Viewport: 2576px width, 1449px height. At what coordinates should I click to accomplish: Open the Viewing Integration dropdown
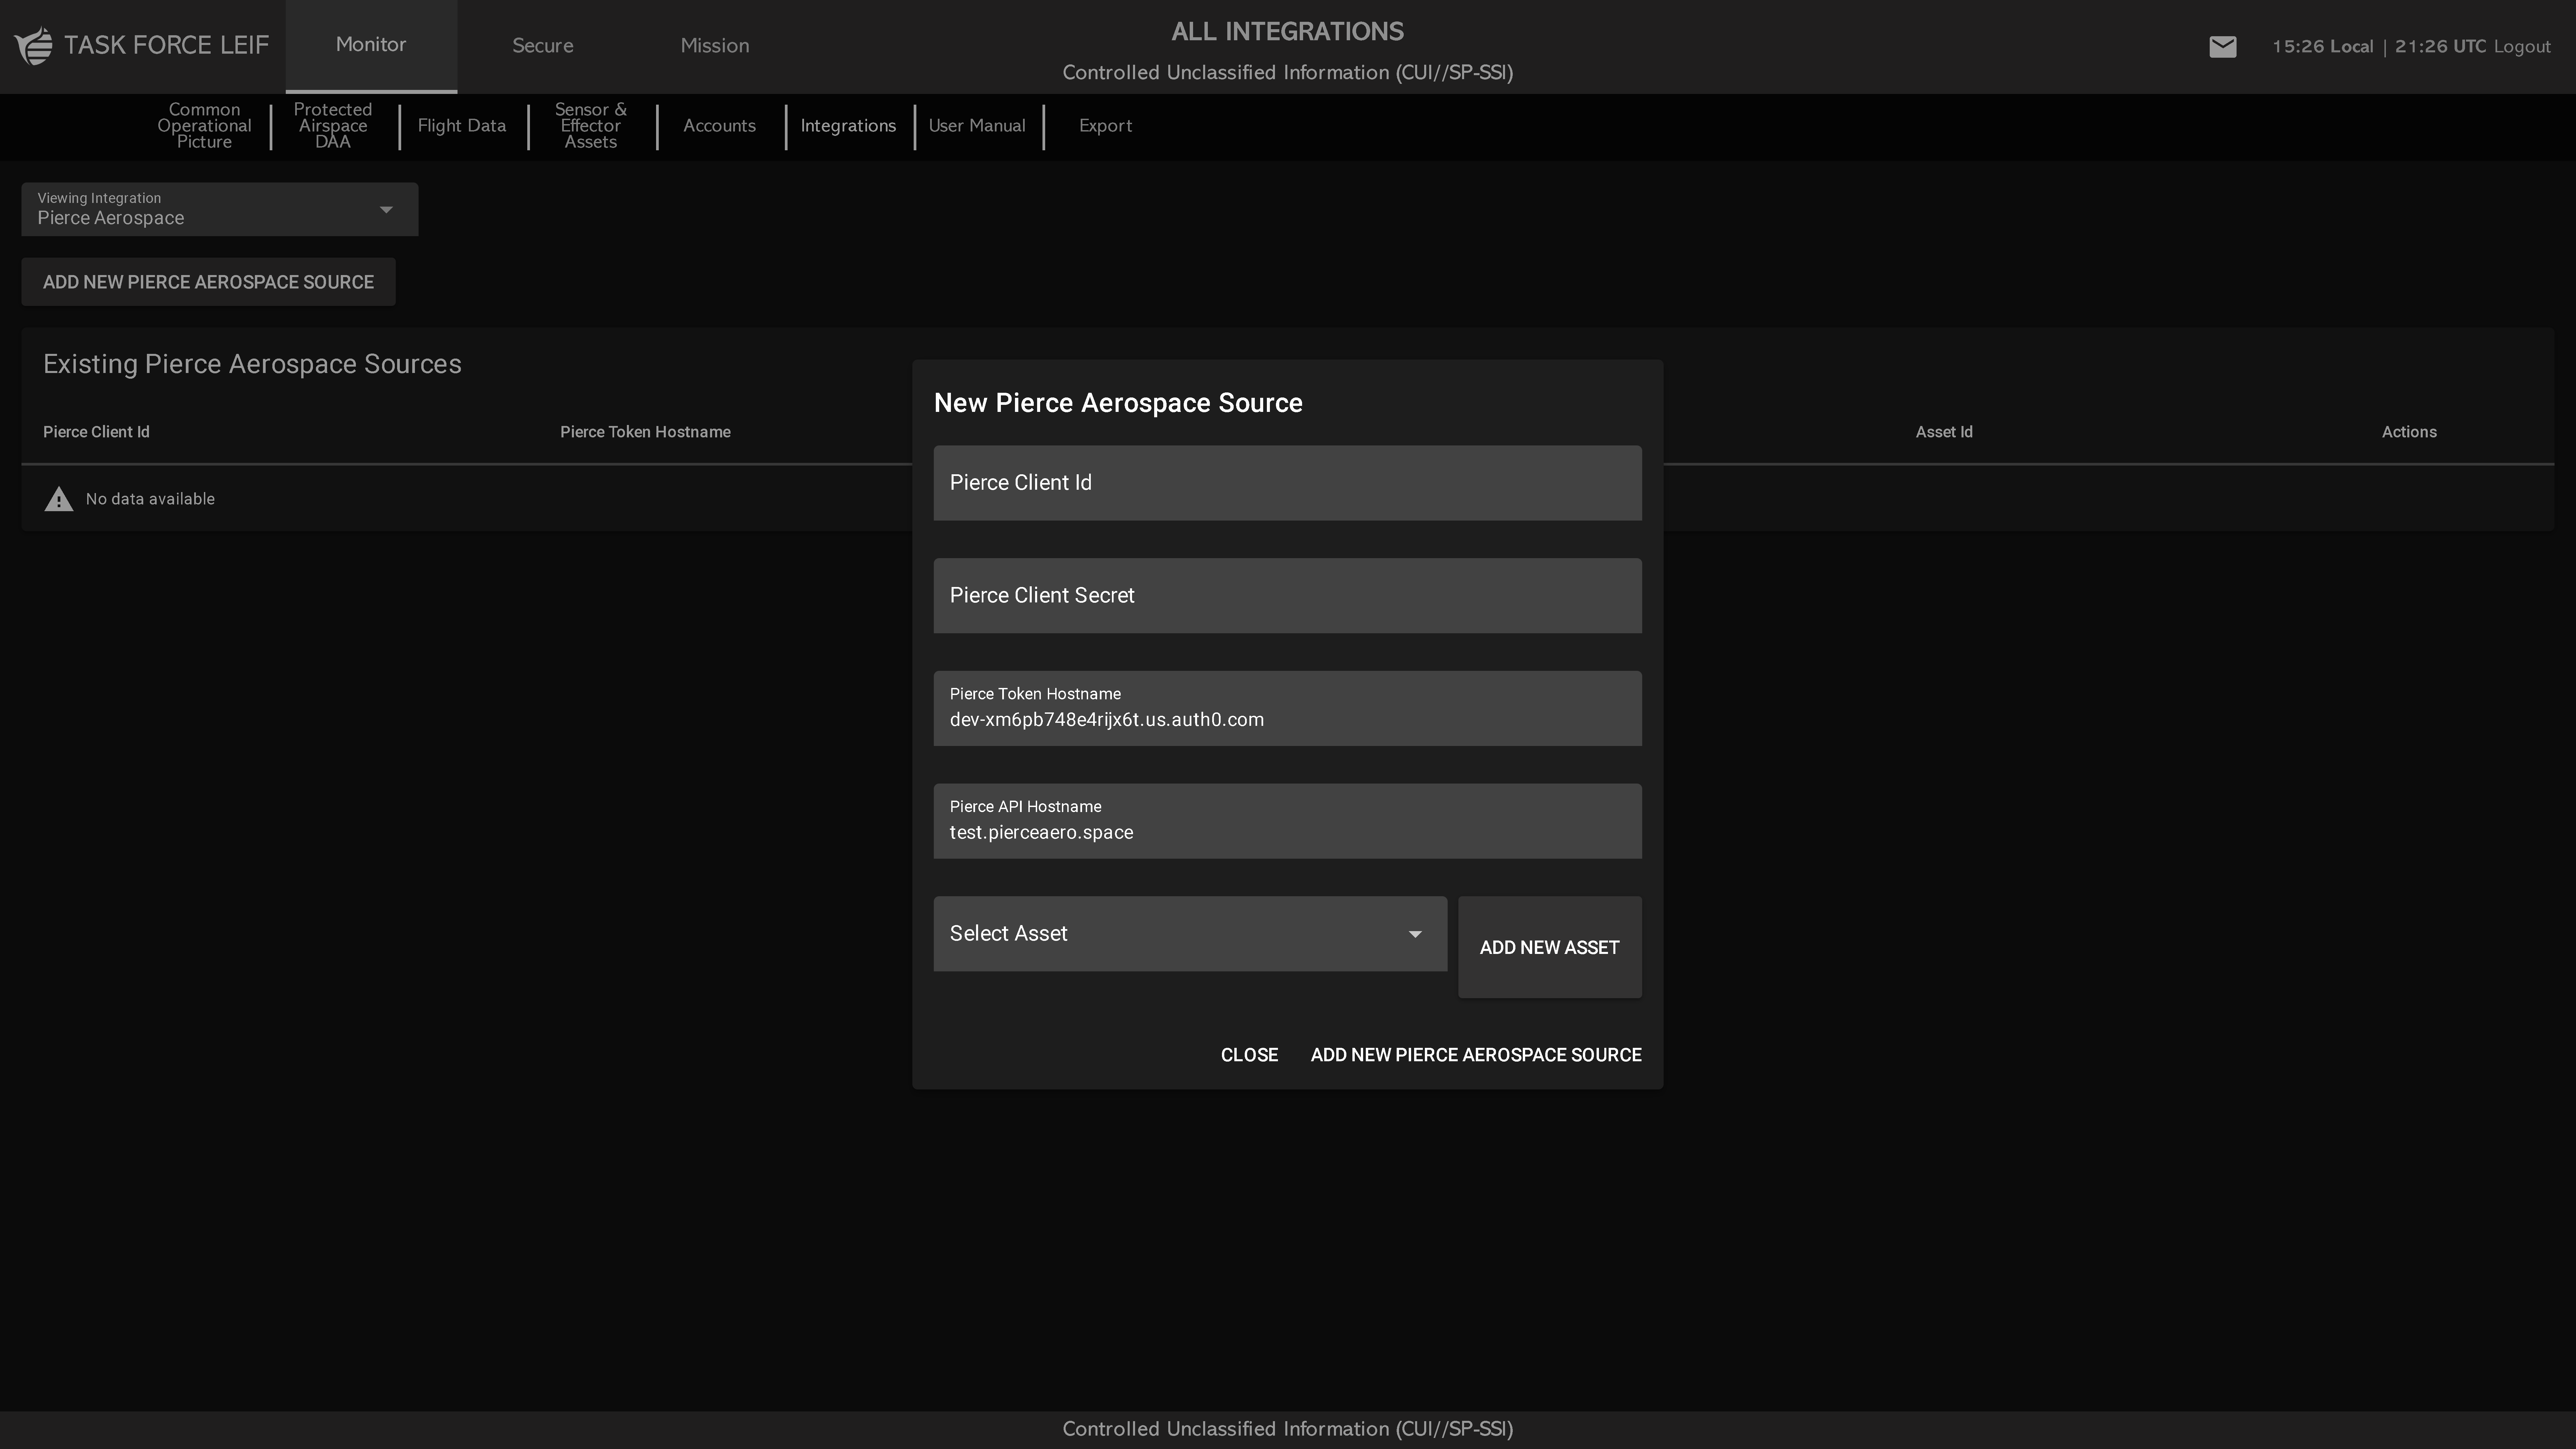(220, 209)
